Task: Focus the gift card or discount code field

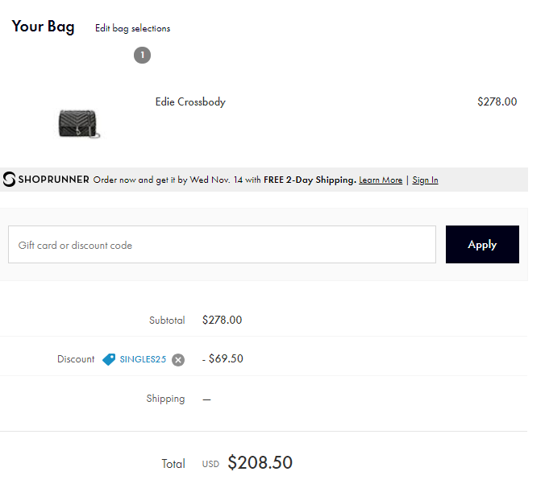Action: [x=222, y=244]
